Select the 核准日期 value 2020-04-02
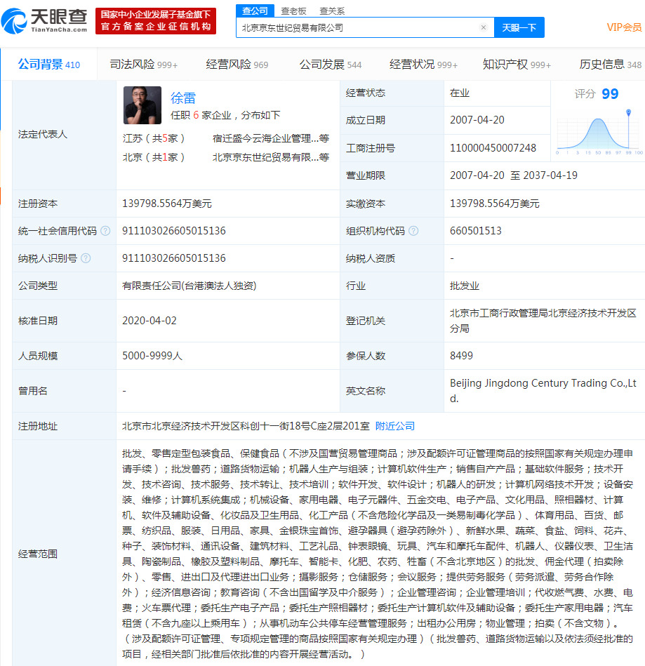The image size is (645, 666). pos(149,321)
